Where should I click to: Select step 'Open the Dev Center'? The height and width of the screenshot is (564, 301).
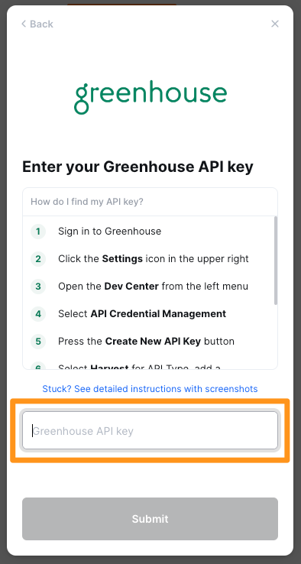point(154,287)
